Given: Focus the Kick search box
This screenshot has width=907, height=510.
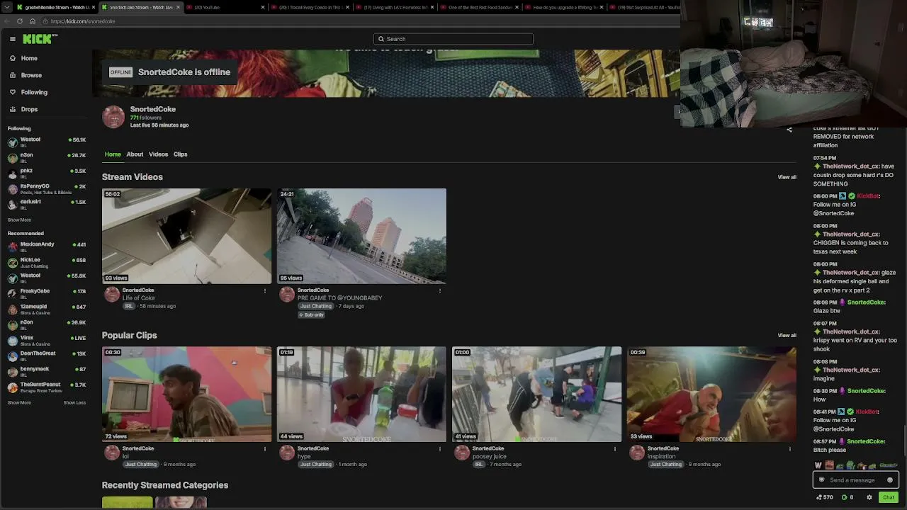Looking at the screenshot, I should pos(453,39).
